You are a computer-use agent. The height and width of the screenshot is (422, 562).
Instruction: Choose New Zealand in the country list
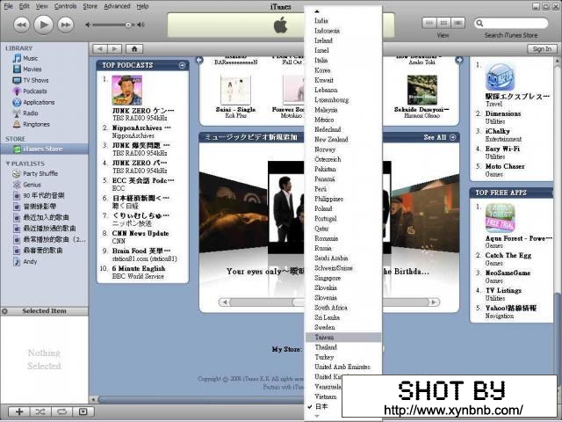[343, 139]
